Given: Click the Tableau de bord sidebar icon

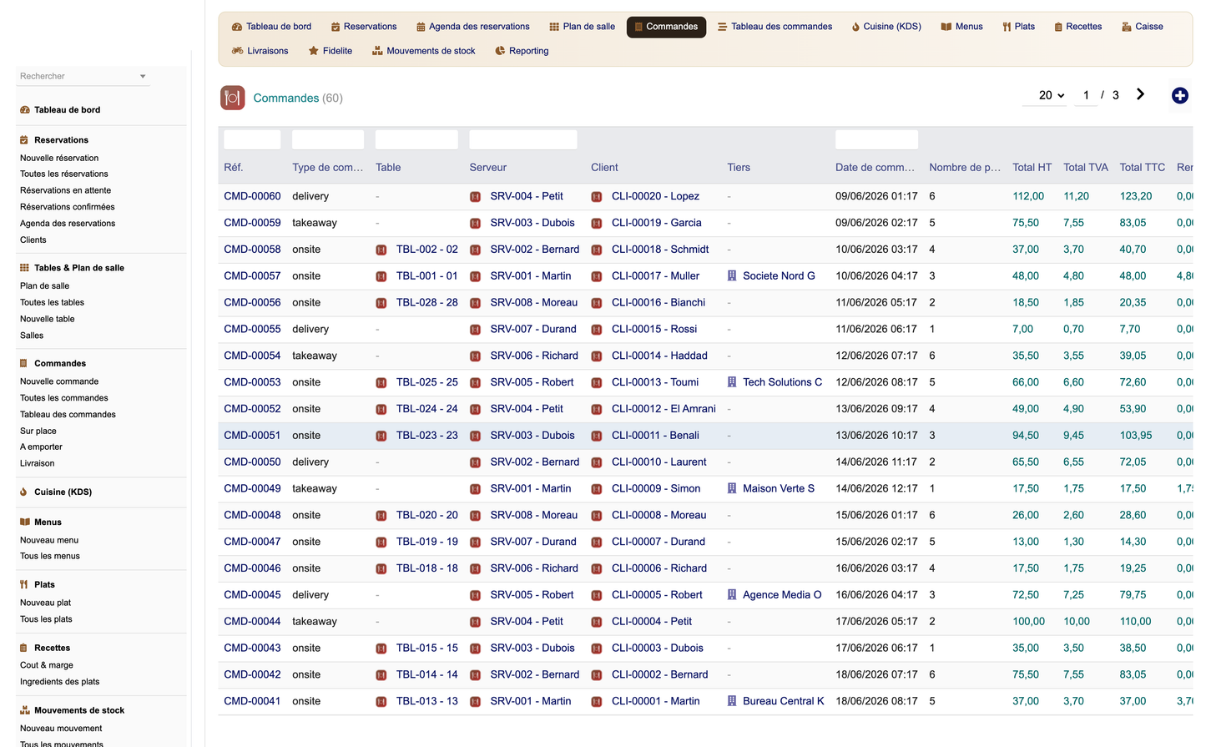Looking at the screenshot, I should coord(25,110).
